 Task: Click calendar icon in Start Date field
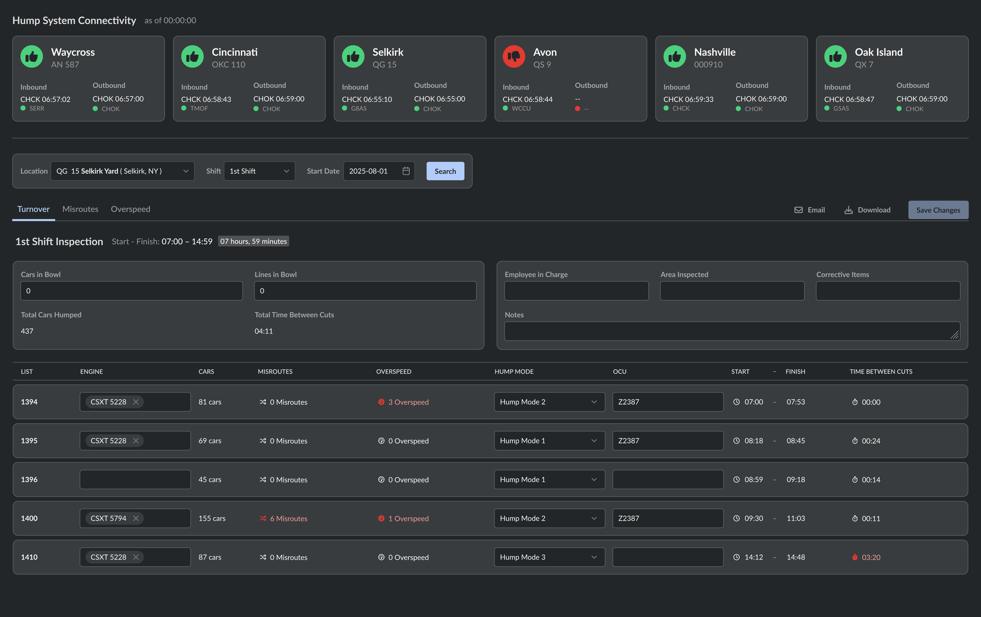[x=406, y=171]
